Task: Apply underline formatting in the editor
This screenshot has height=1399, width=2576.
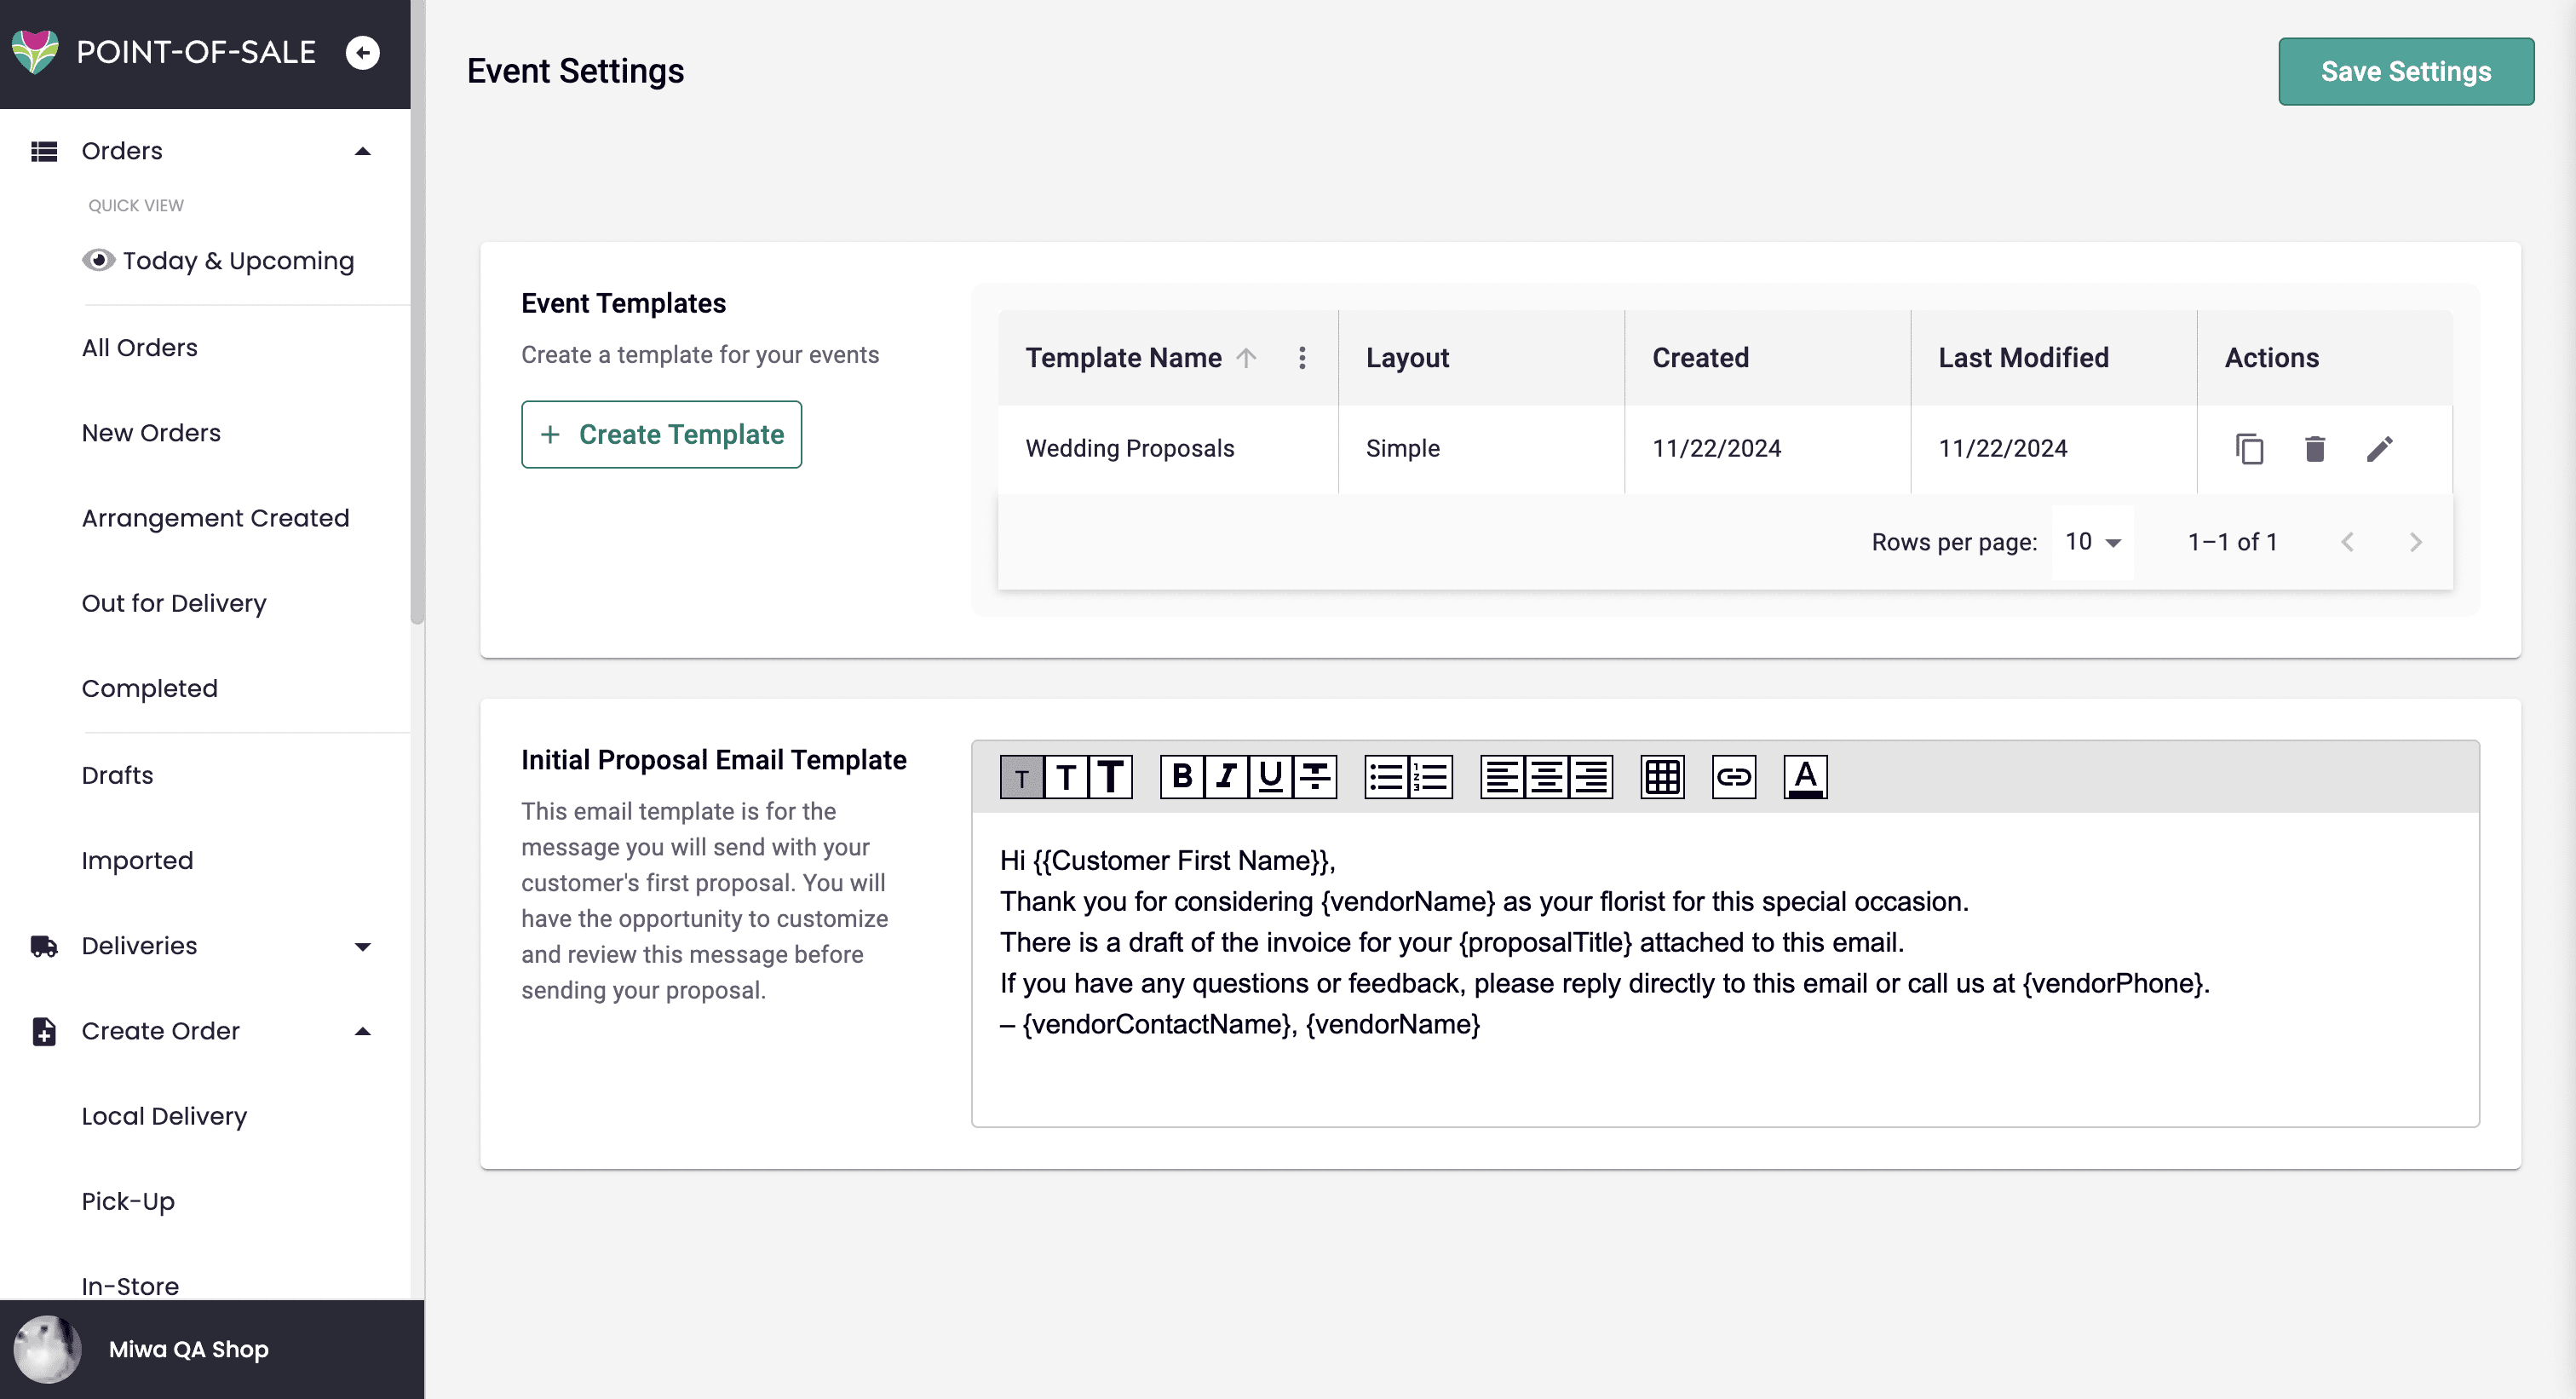Action: coord(1269,777)
